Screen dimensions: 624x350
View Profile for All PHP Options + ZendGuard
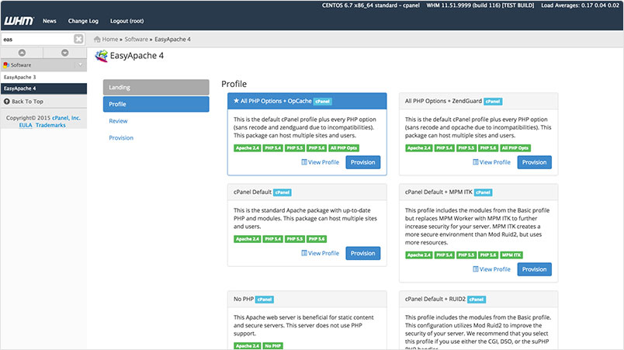[x=491, y=162]
